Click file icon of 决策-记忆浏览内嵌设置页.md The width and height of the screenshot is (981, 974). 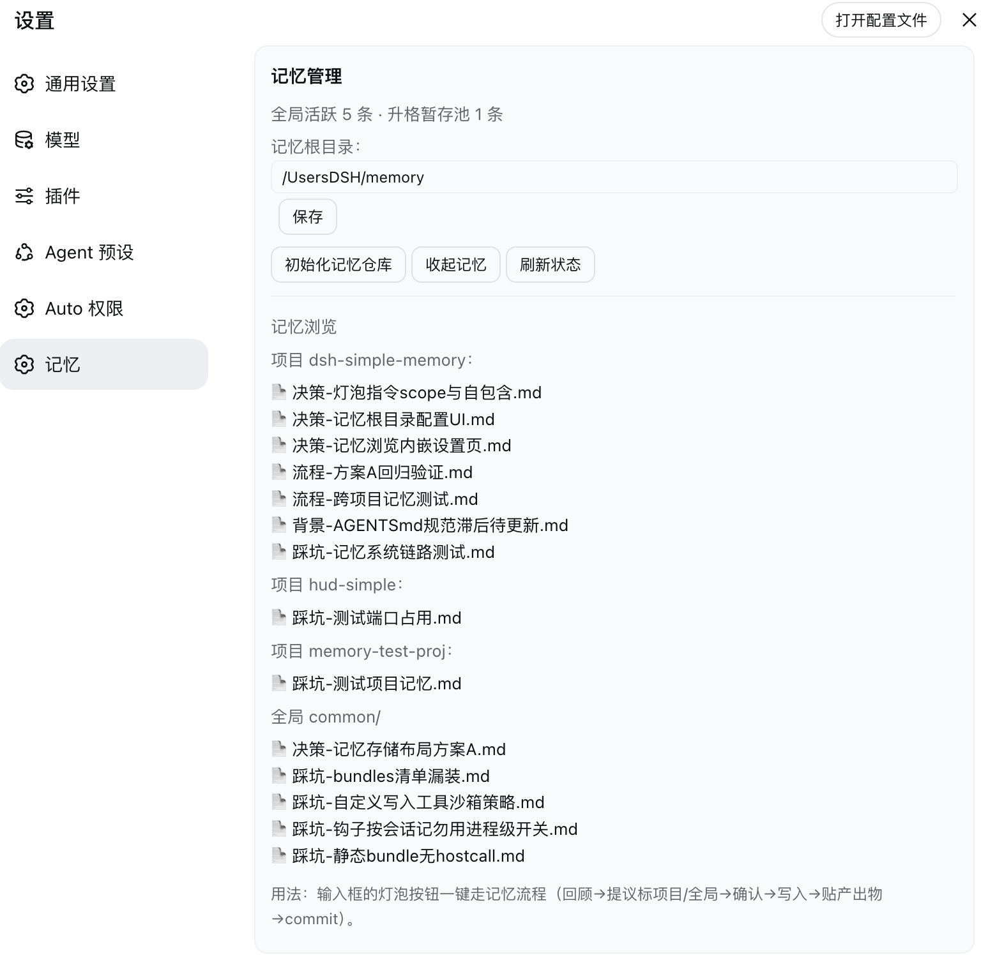pos(278,445)
